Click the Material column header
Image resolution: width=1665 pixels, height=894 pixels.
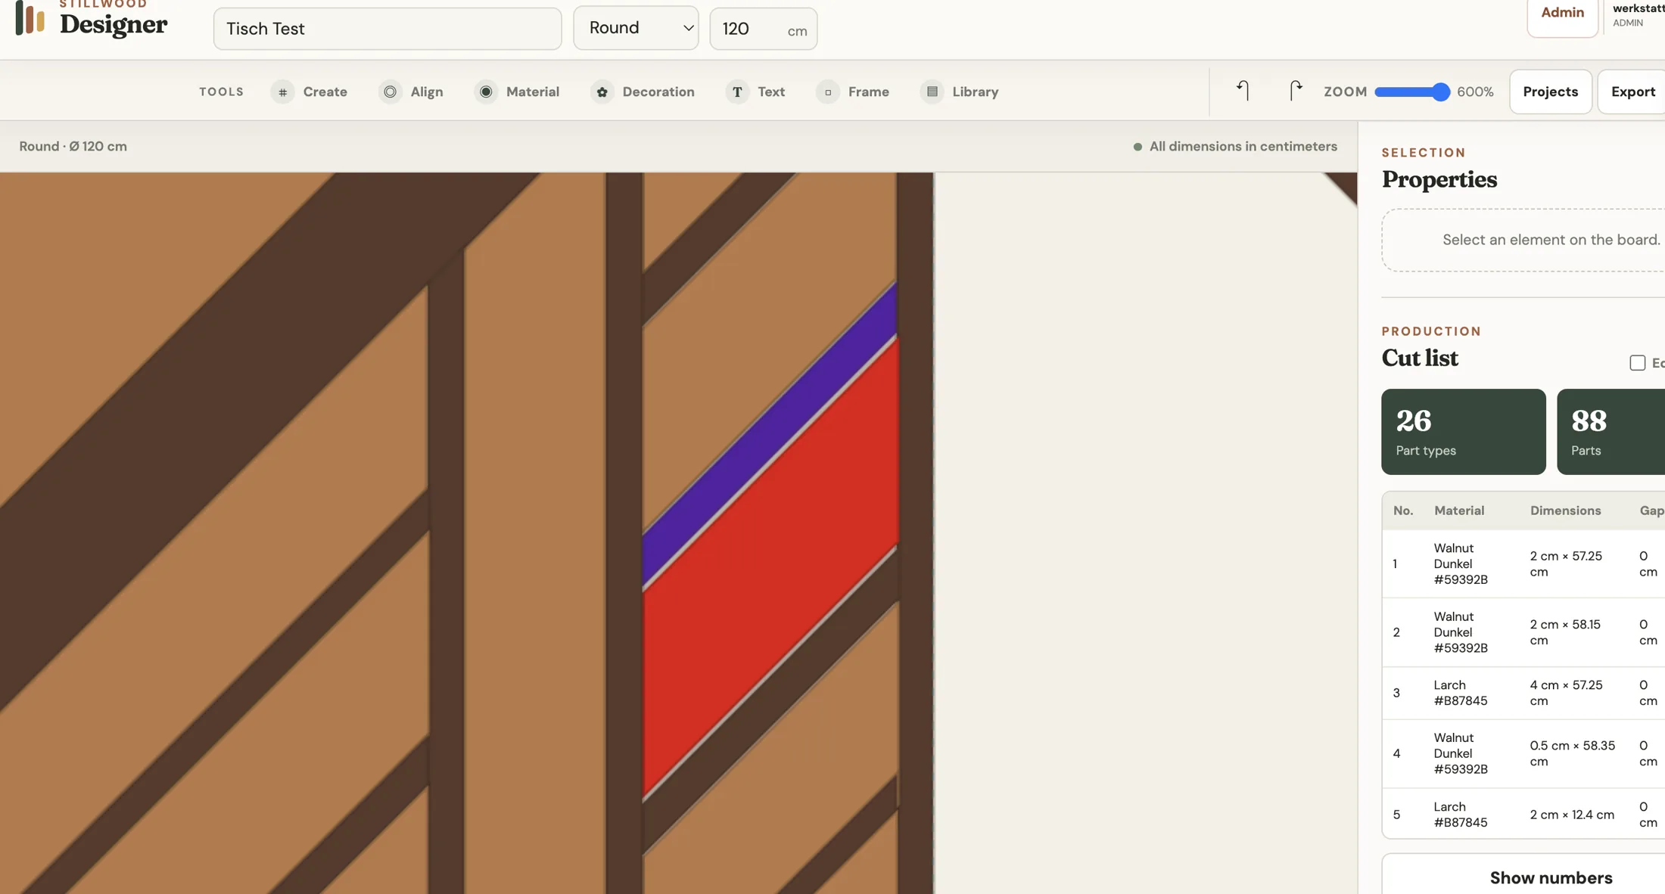pos(1458,511)
